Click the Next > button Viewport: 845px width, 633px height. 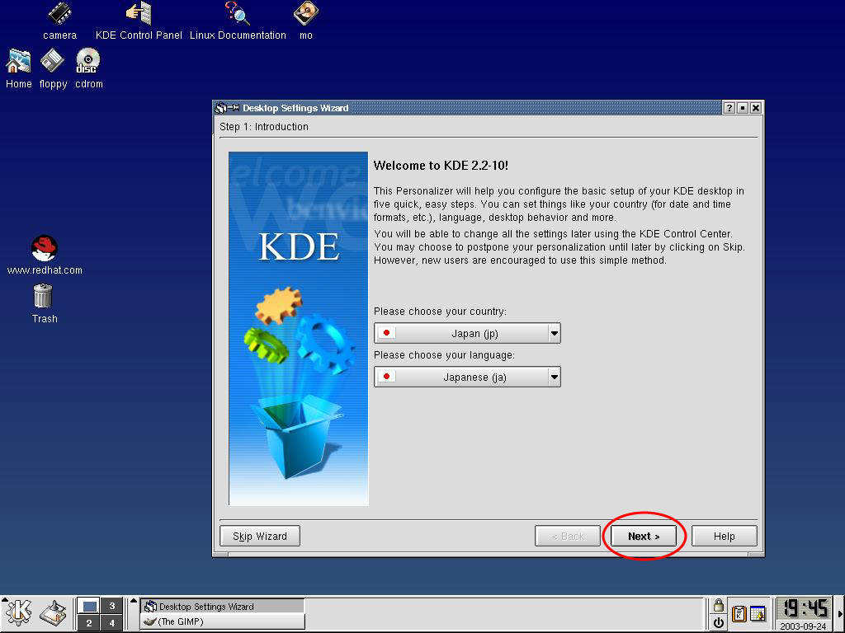pos(644,536)
